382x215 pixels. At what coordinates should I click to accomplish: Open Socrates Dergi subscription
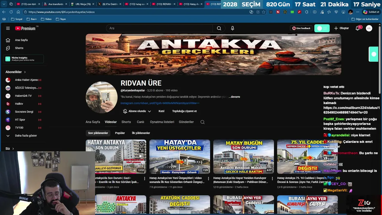[24, 112]
